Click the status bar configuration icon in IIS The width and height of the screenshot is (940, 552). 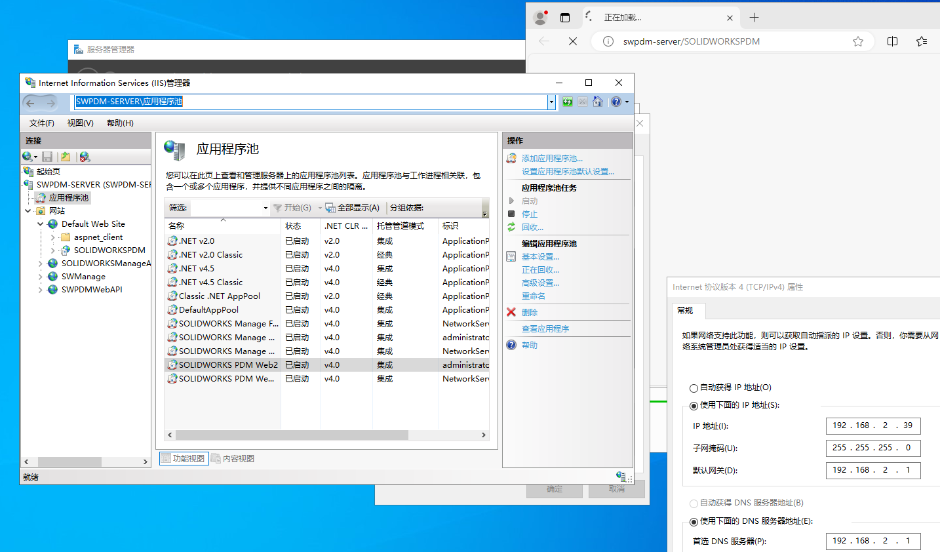click(621, 476)
